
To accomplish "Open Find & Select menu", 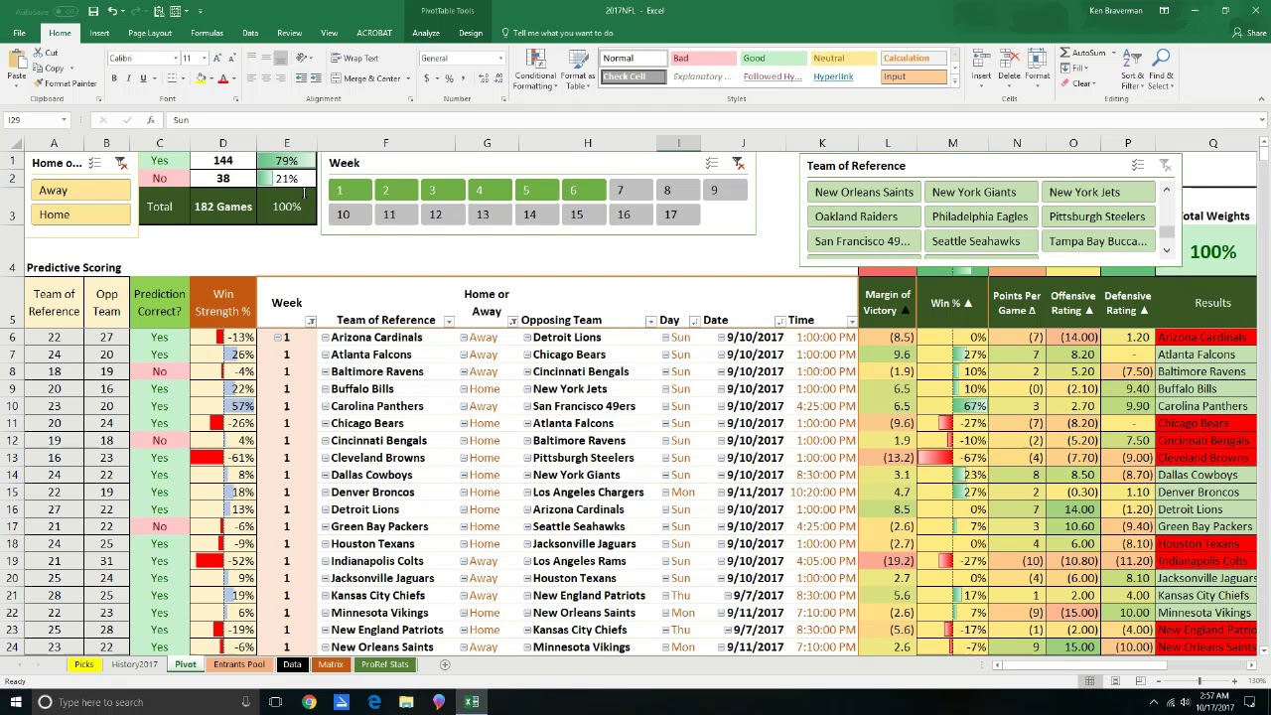I will pyautogui.click(x=1161, y=69).
